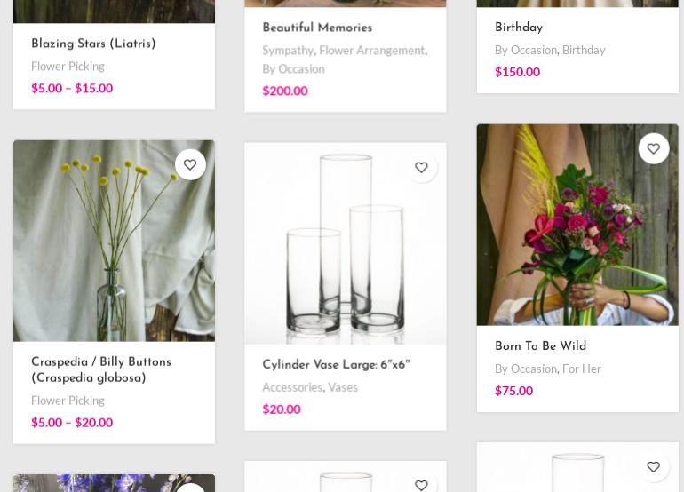
Task: Open Blazing Stars (Liatris) product page
Action: pyautogui.click(x=93, y=44)
